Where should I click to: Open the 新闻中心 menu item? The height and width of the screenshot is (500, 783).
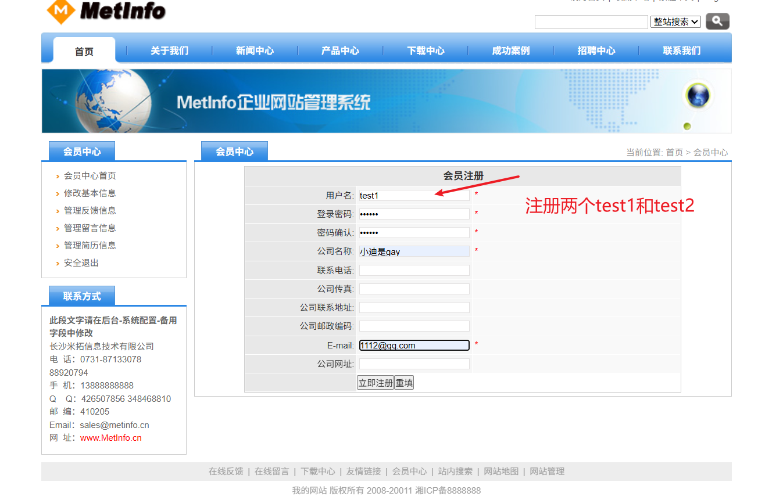[255, 51]
